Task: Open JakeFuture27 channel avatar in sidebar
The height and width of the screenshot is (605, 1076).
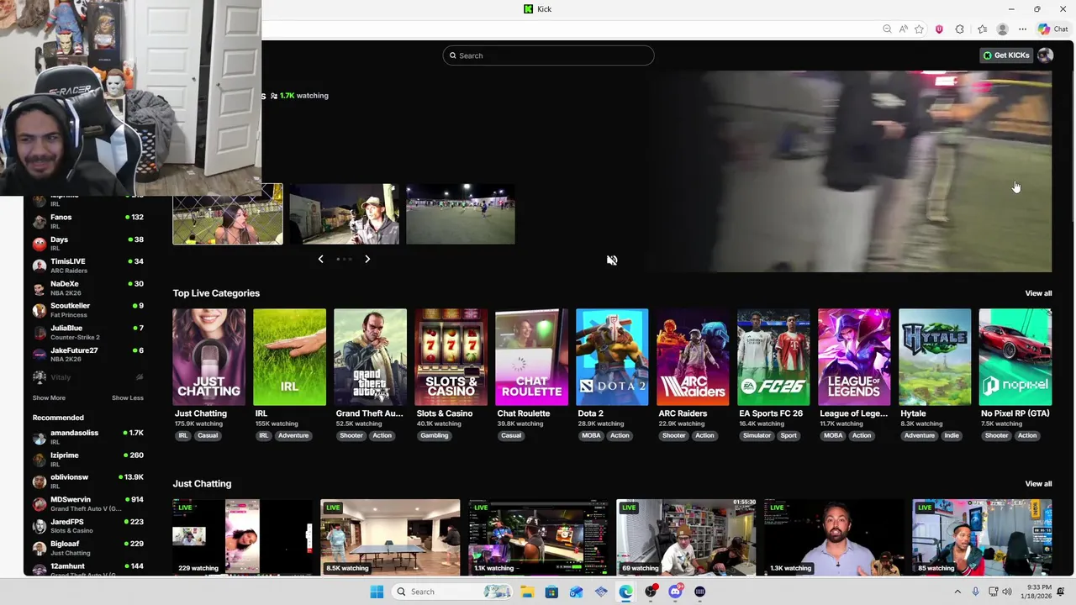Action: click(x=40, y=355)
